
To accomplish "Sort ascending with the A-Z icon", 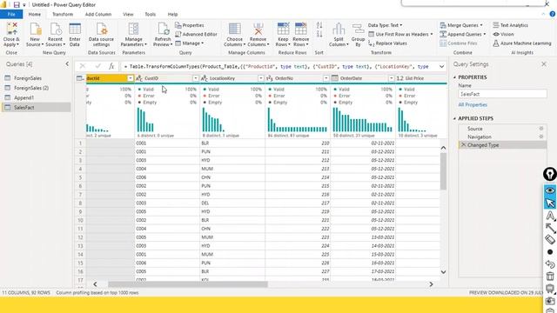I will coord(319,25).
